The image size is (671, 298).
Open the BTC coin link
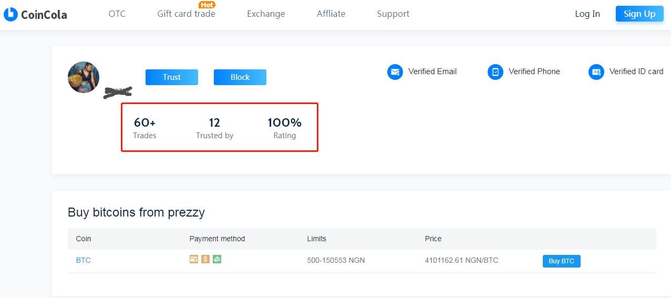pyautogui.click(x=84, y=260)
